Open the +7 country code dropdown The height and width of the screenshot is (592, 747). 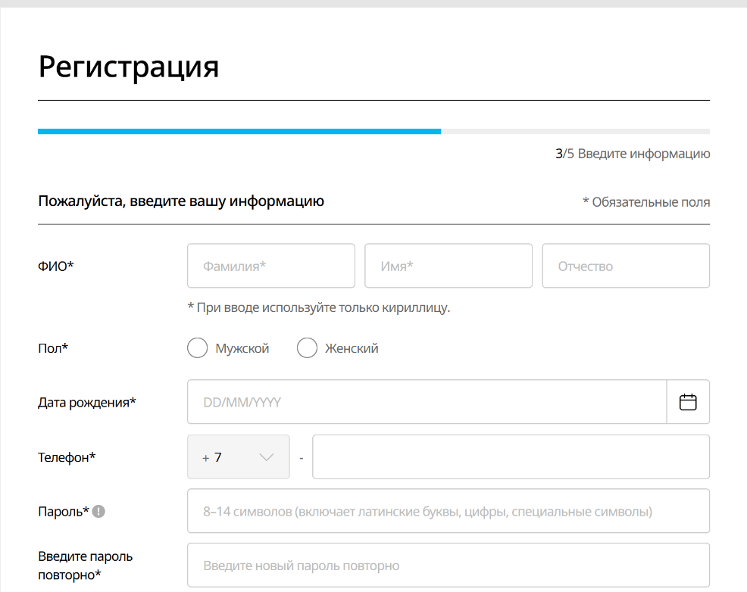pyautogui.click(x=239, y=456)
